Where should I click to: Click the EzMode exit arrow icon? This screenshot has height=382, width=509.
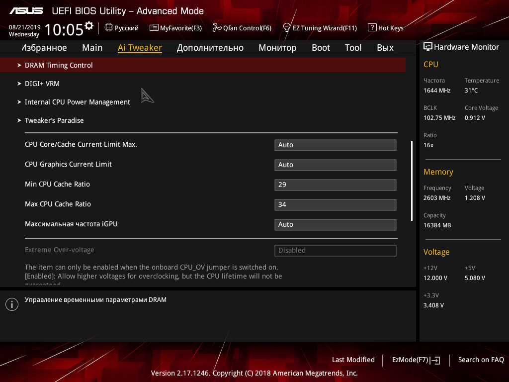click(x=435, y=360)
